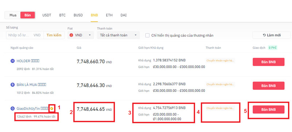Click the 0 PHÍ fee badge
Image resolution: width=292 pixels, height=132 pixels.
[273, 48]
